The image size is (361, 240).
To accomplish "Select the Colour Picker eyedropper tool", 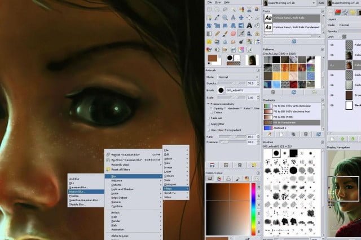I will 217,17.
